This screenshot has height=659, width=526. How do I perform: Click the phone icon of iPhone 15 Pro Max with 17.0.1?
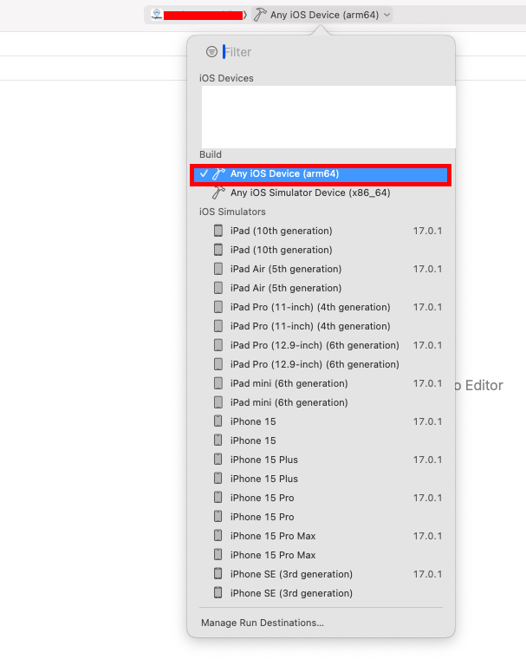click(x=218, y=536)
